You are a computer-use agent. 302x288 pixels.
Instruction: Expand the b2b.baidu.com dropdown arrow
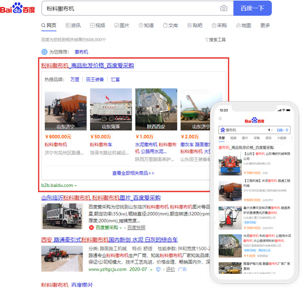[x=75, y=186]
